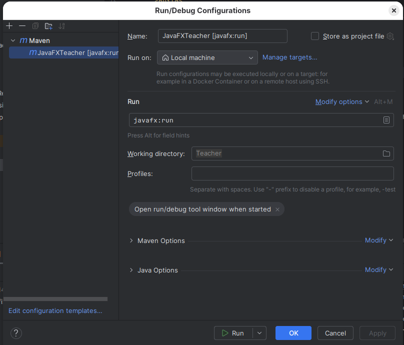This screenshot has height=345, width=404.
Task: Click the Manage targets link
Action: [290, 57]
